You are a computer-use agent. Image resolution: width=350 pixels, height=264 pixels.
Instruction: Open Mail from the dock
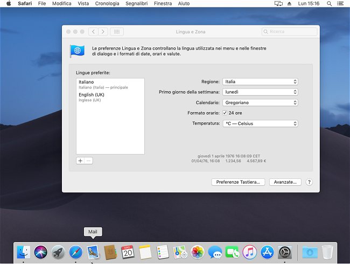click(93, 252)
